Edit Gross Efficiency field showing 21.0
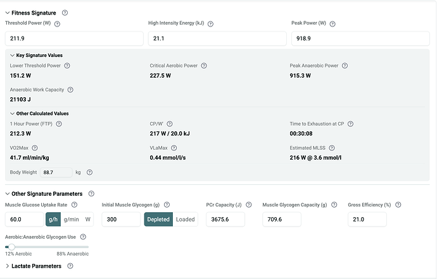 click(367, 219)
